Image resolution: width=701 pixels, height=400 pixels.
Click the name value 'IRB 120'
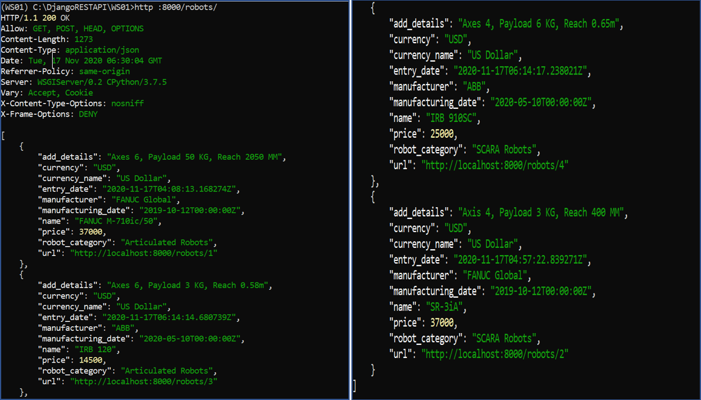[x=95, y=350]
